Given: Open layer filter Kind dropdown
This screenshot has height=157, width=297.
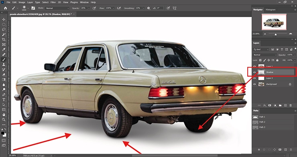Looking at the screenshot, I should 261,50.
